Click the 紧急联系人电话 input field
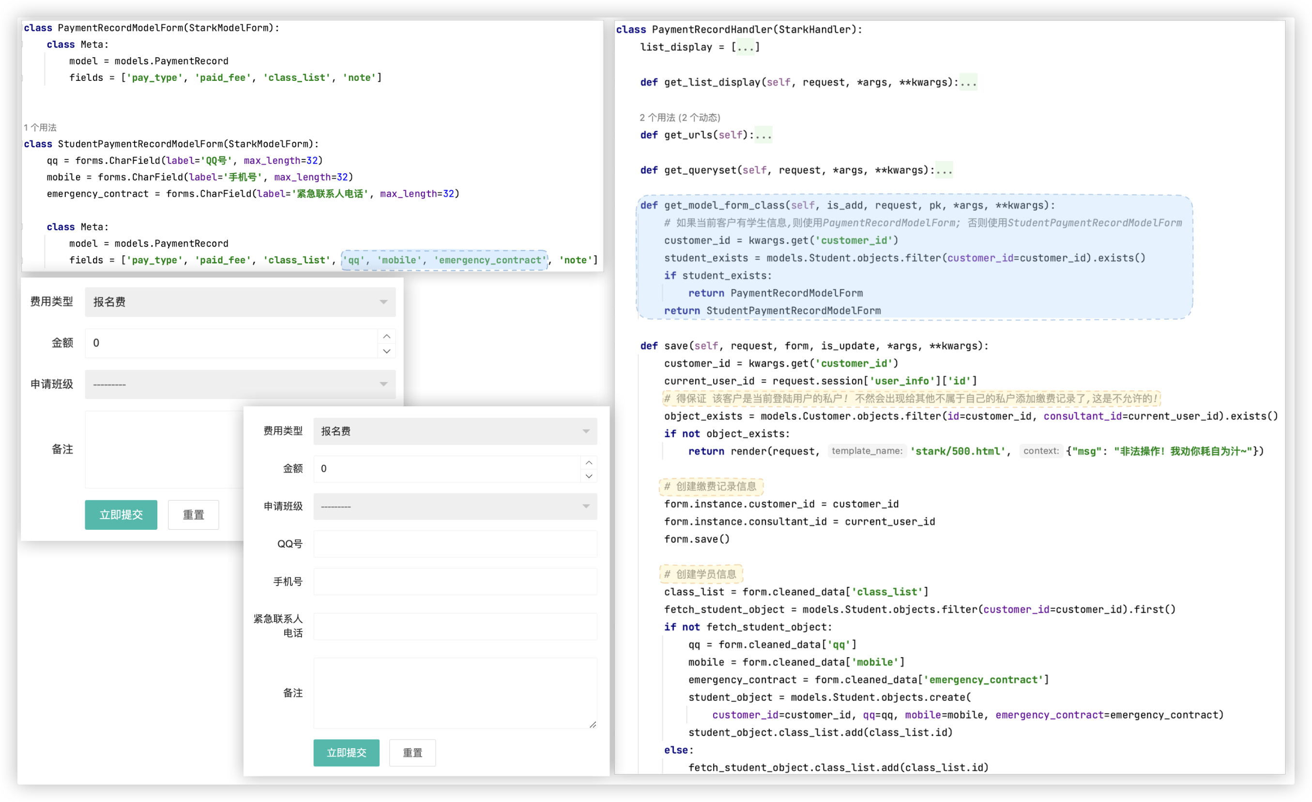The image size is (1312, 802). tap(455, 626)
